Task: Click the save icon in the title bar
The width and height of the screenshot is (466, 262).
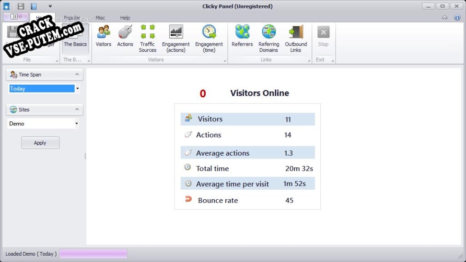Action: coord(21,6)
